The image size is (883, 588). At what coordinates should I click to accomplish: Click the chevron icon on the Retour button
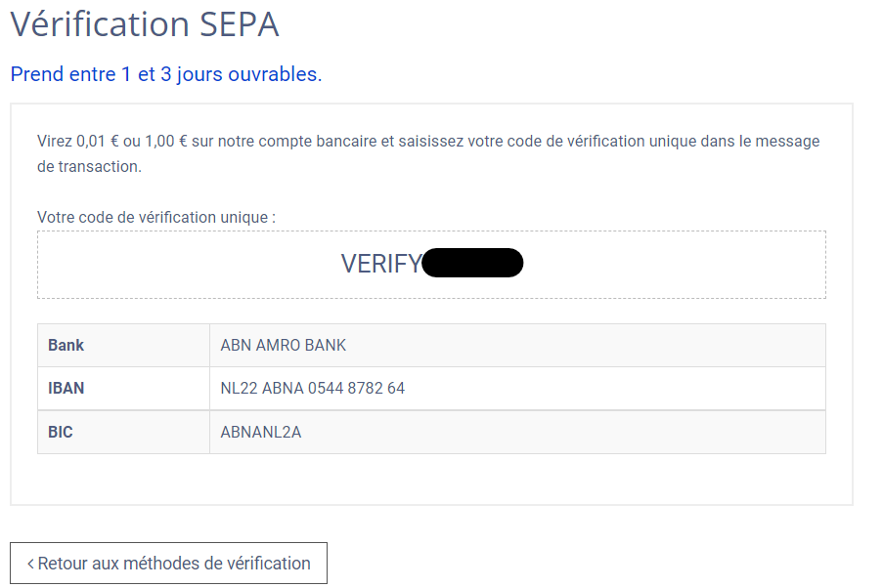coord(29,563)
